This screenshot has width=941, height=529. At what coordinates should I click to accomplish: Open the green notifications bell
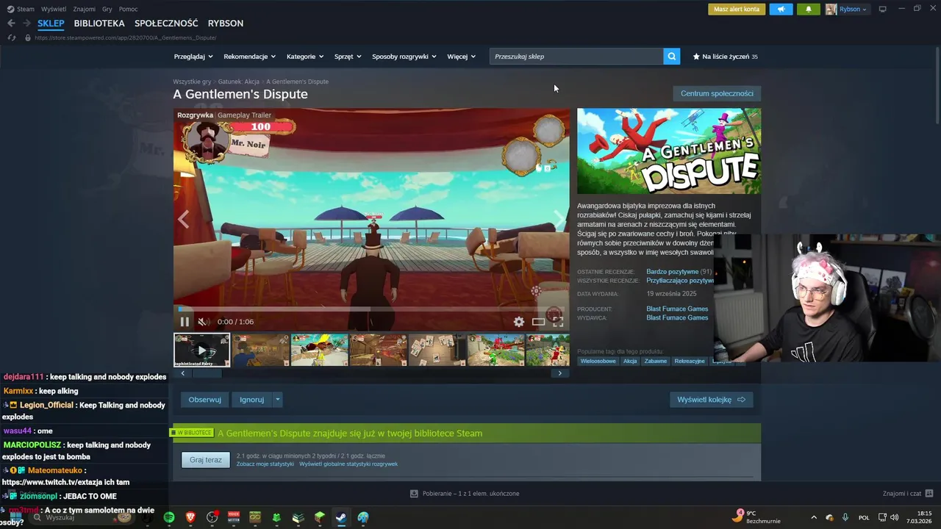[x=809, y=9]
